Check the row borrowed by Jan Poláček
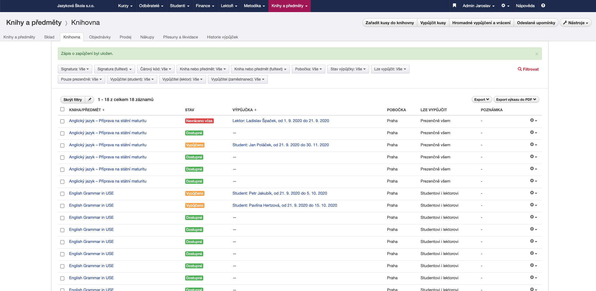The height and width of the screenshot is (291, 596). [62, 145]
